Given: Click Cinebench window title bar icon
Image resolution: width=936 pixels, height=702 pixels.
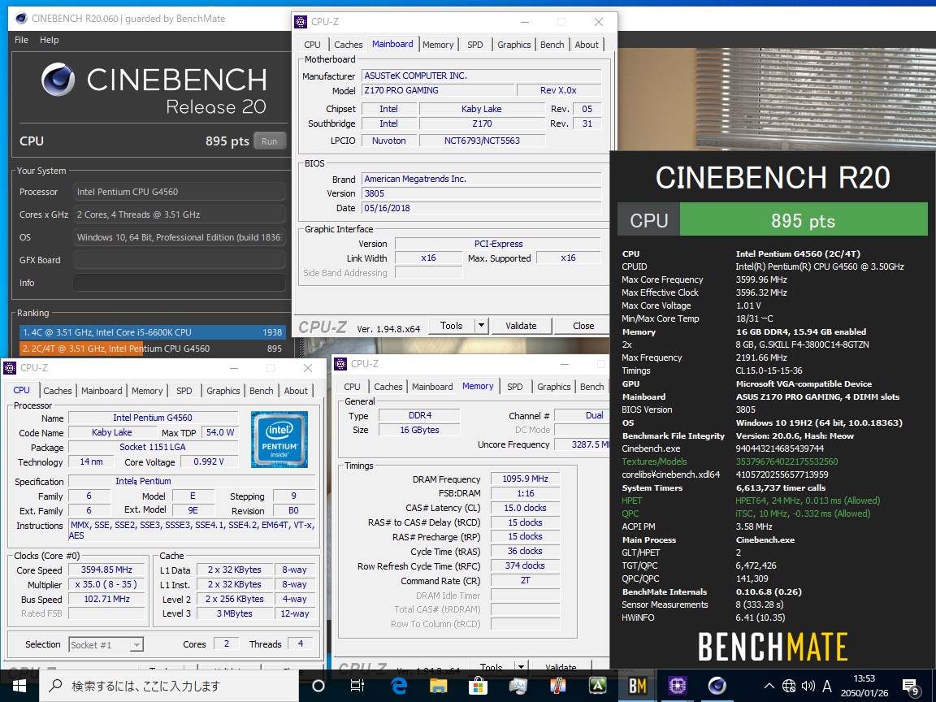Looking at the screenshot, I should coord(21,19).
